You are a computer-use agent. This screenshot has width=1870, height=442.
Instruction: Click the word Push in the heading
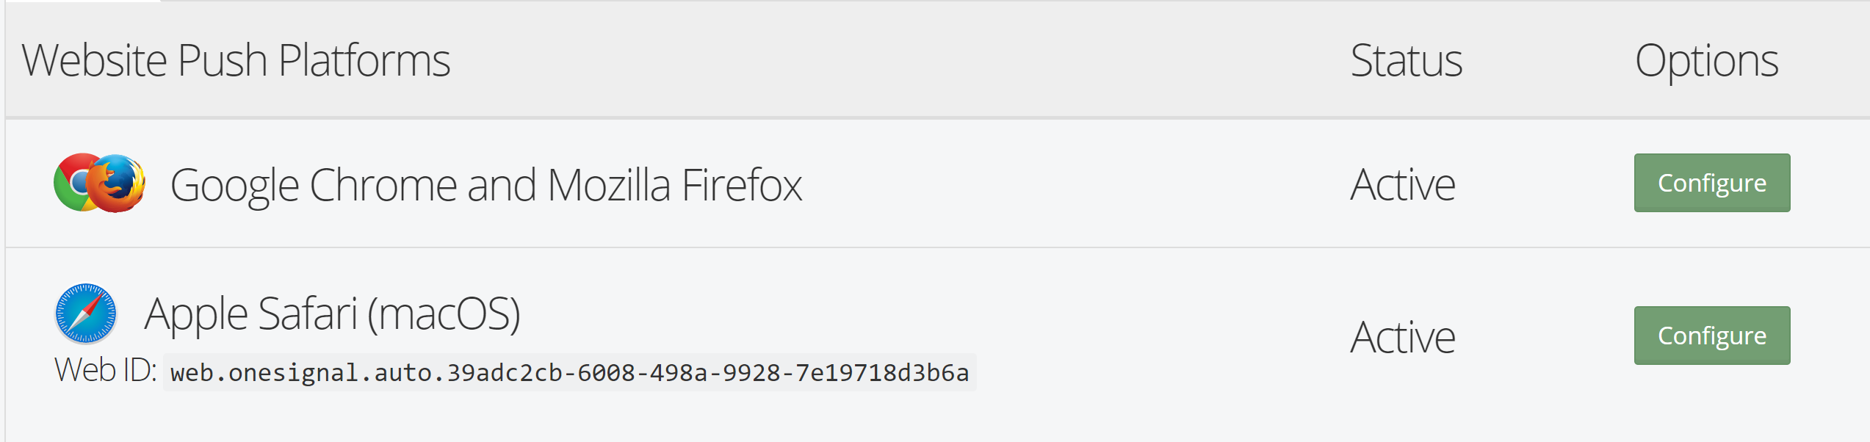tap(222, 60)
